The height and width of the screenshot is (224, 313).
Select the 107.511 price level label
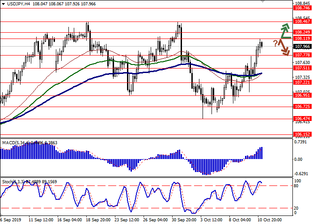[302, 68]
